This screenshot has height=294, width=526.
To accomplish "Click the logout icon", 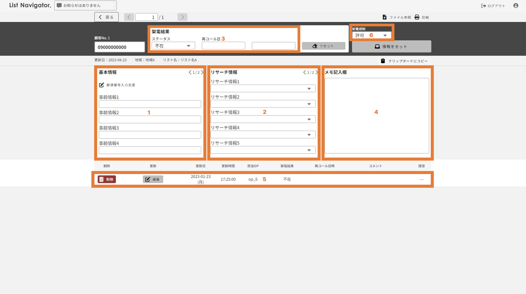I will (x=483, y=6).
